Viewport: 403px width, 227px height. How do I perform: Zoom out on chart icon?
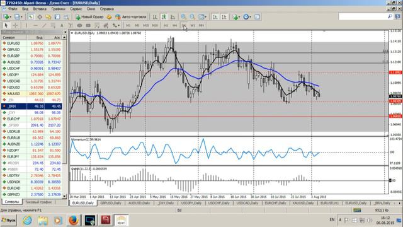pyautogui.click(x=192, y=17)
